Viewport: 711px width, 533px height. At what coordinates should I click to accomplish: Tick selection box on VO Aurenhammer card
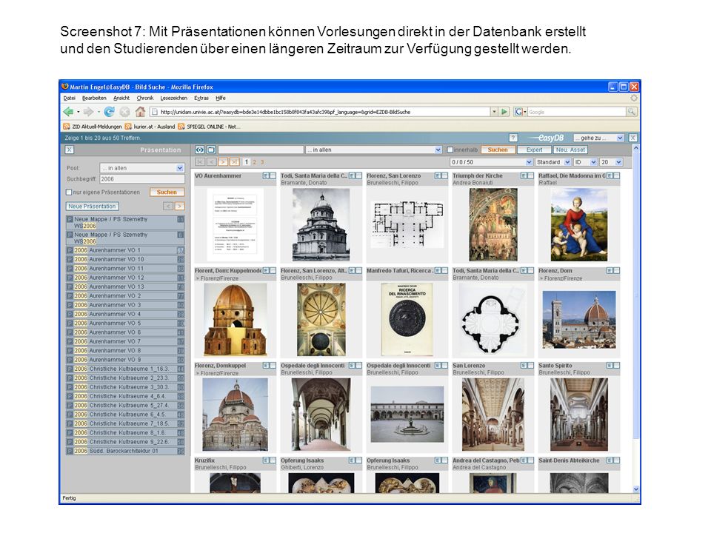tap(273, 176)
